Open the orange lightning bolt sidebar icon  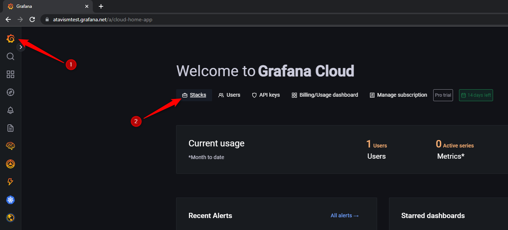tap(10, 182)
